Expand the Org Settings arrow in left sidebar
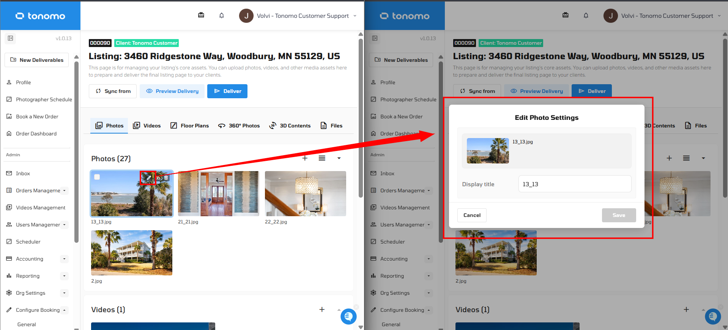Image resolution: width=728 pixels, height=330 pixels. coord(64,293)
